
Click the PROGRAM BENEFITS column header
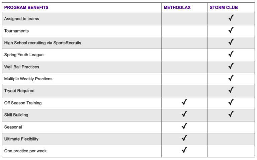26,7
